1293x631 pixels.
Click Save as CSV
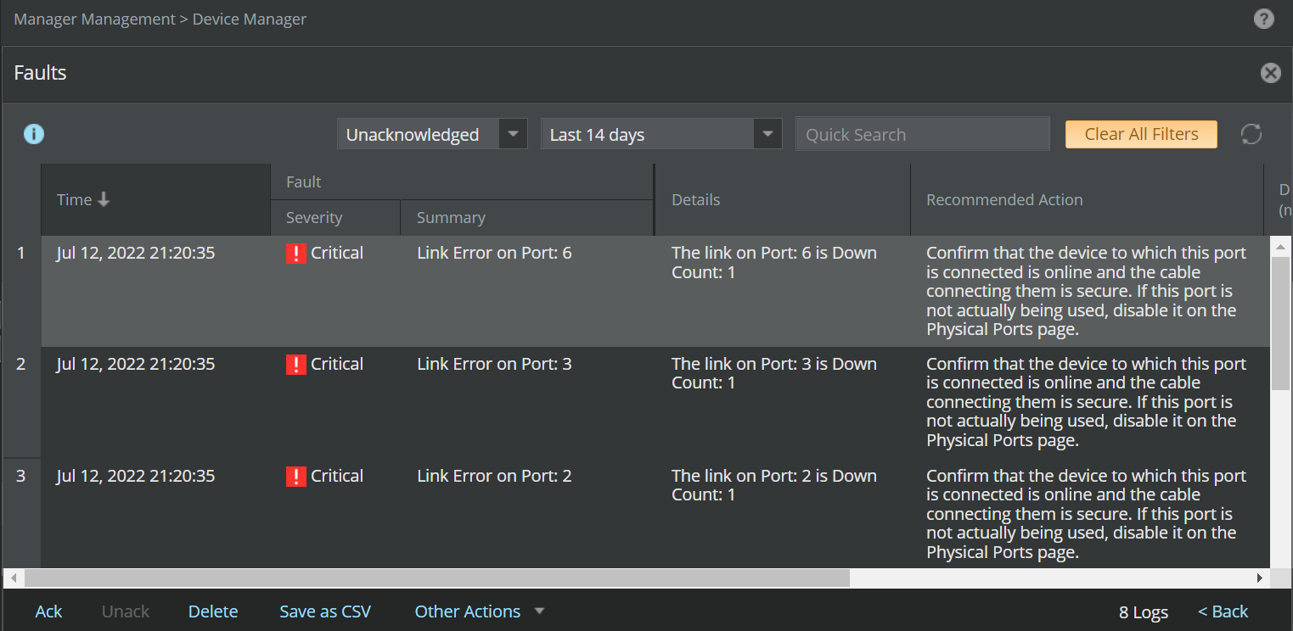(325, 611)
